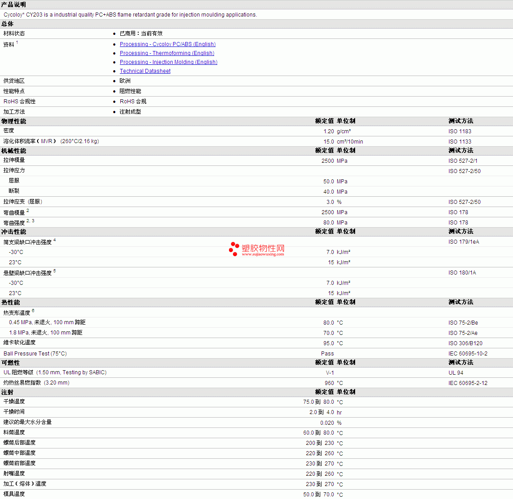Open Processing - Injection Molding (English) link

169,62
